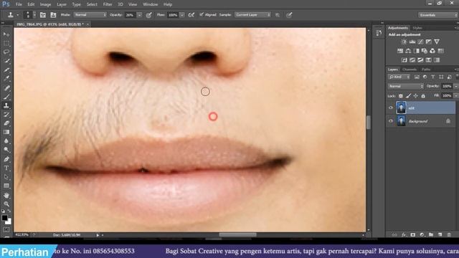
Task: Toggle Lock transparent pixels
Action: pyautogui.click(x=400, y=96)
